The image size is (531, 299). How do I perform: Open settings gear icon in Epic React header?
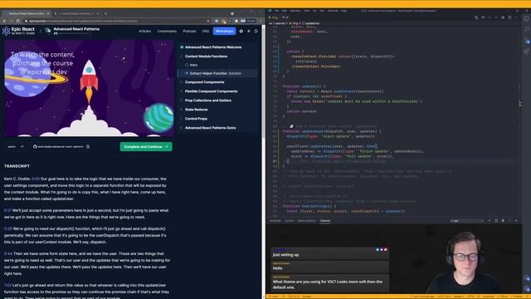point(241,32)
